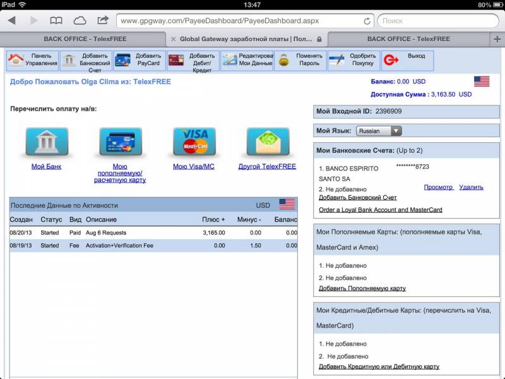Click the 3,165.00 plus amount

(x=214, y=232)
